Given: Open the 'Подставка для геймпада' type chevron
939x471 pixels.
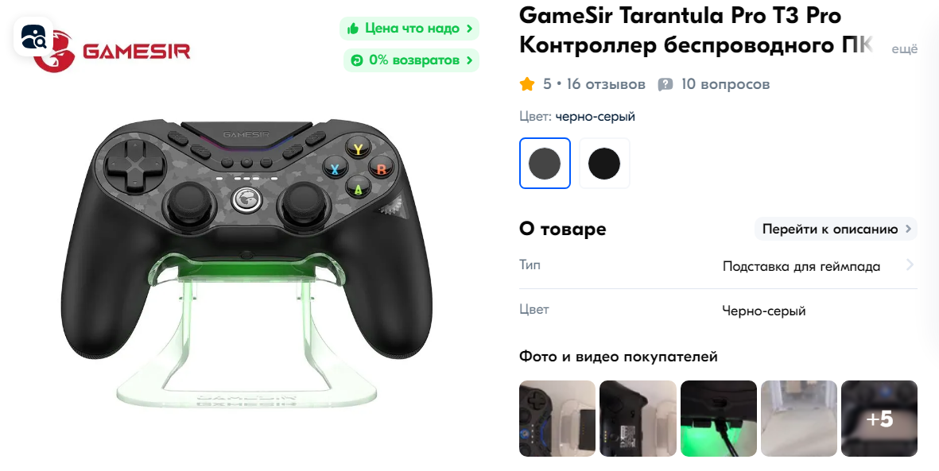Looking at the screenshot, I should coord(910,264).
